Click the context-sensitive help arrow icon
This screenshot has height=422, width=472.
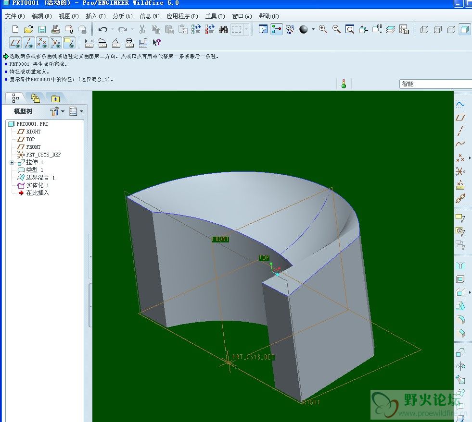pos(156,43)
